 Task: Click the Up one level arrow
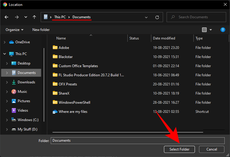coord(34,17)
